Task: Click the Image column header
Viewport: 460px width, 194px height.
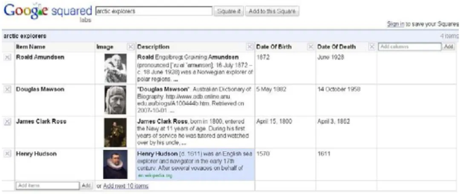Action: tap(105, 47)
